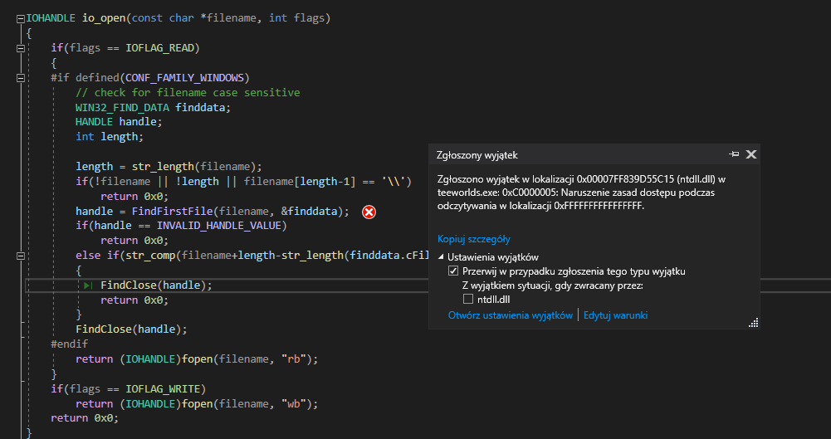Collapse the else if str_comp block
The image size is (831, 439).
pos(20,256)
